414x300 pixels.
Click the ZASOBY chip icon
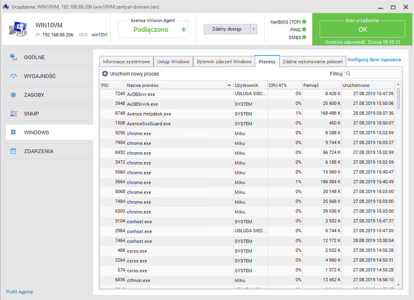[13, 95]
